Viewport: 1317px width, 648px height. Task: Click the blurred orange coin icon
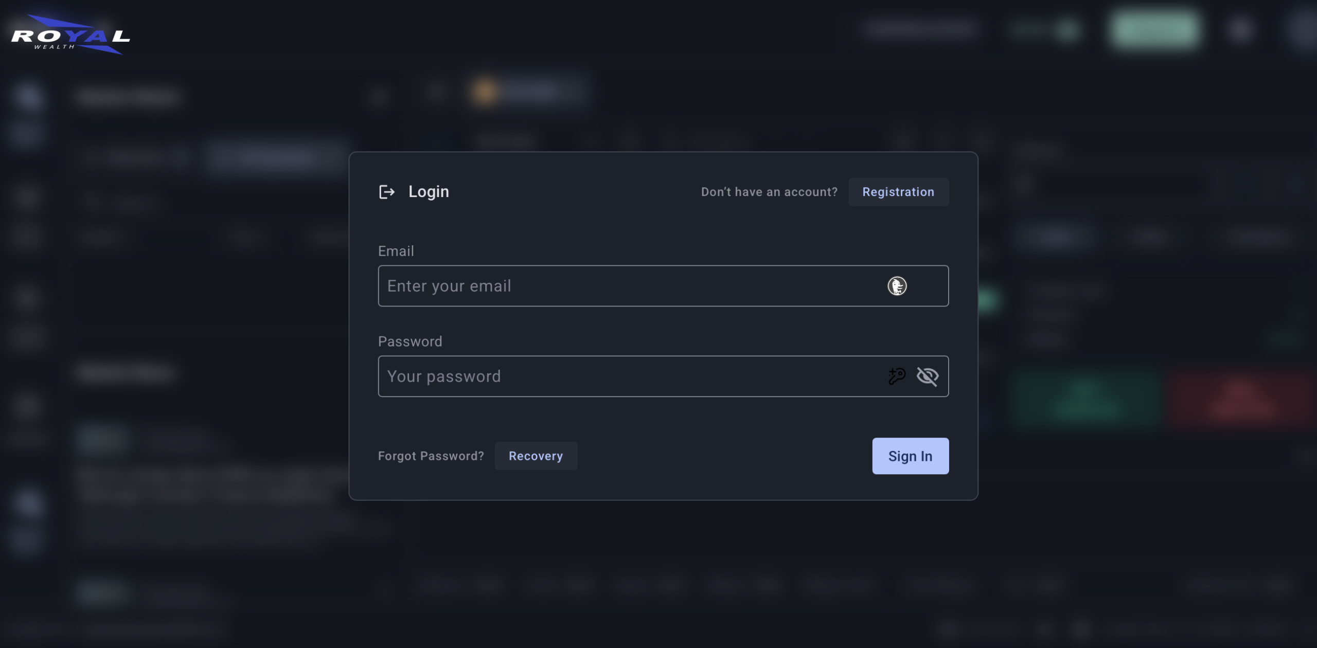pyautogui.click(x=484, y=92)
